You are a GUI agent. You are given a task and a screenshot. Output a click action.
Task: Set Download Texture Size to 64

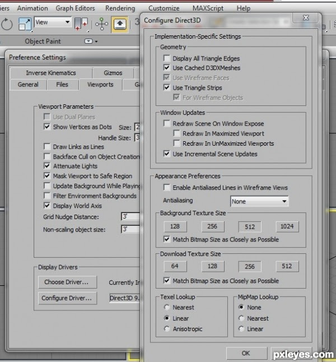coord(175,266)
